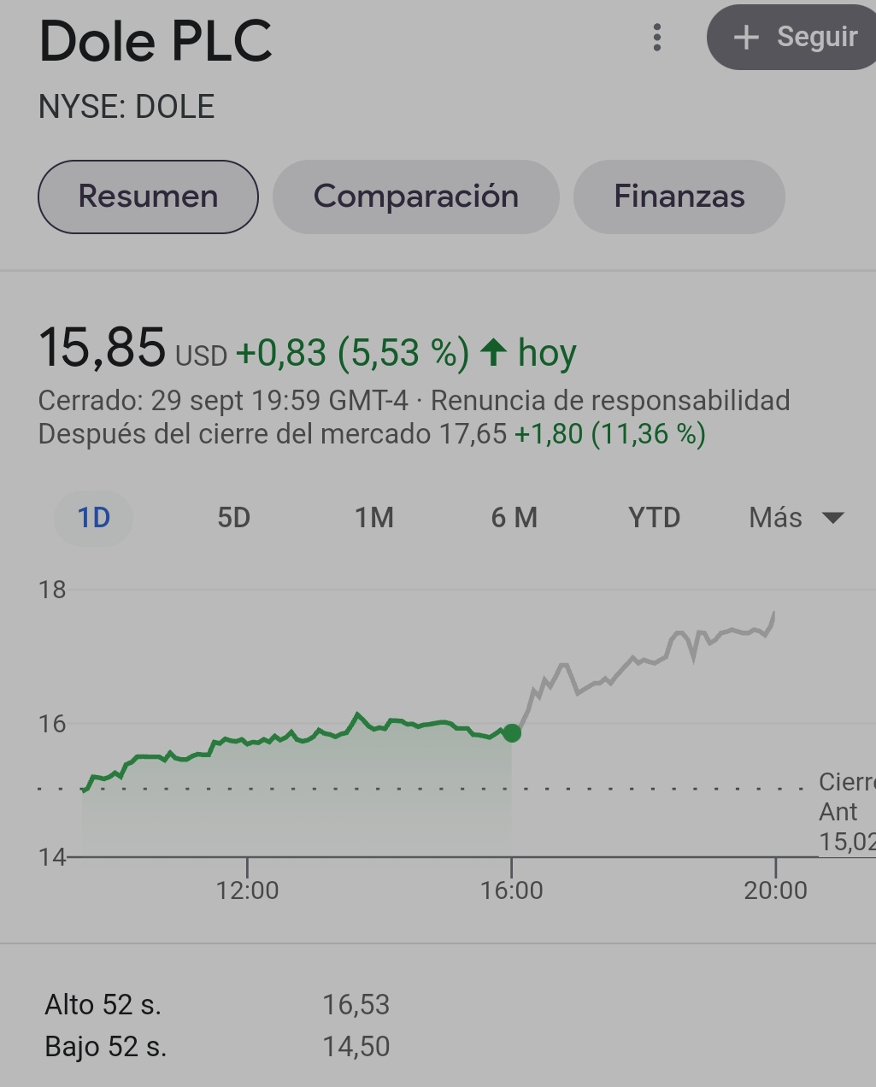Viewport: 876px width, 1087px height.
Task: Click the 12:00 time axis label
Action: click(247, 890)
